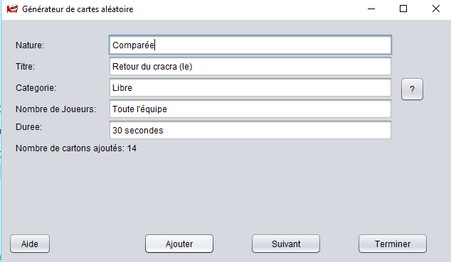The image size is (451, 262).
Task: Click into the Titre text field
Action: click(x=250, y=66)
